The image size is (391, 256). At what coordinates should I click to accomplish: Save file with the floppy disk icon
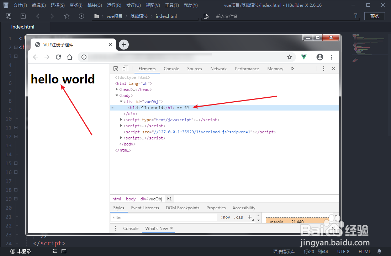point(23,16)
